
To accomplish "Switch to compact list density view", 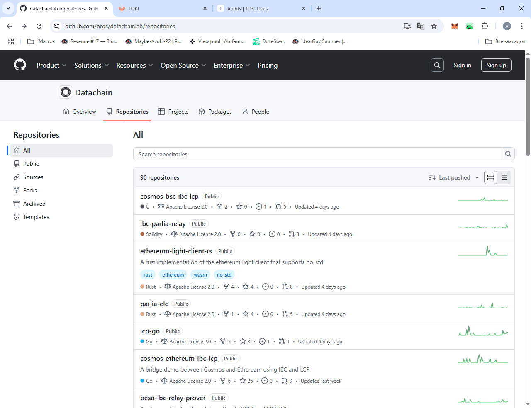I will (504, 177).
